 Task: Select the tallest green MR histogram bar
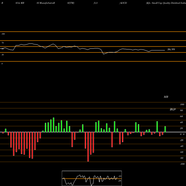pyautogui.click(x=54, y=125)
